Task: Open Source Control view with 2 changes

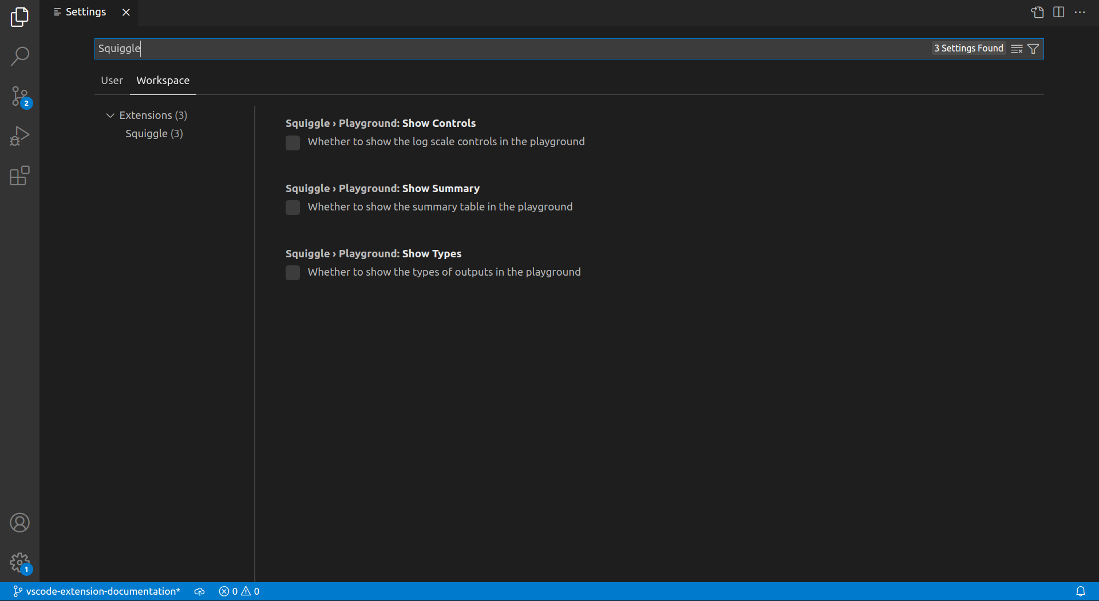Action: 19,96
